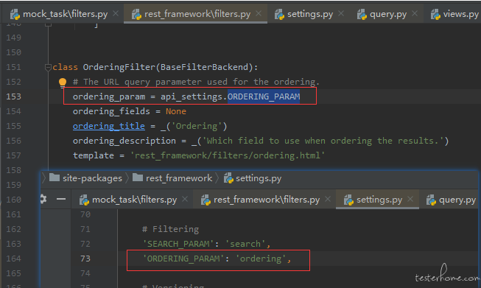Click the rest_framework breadcrumb folder
Screen dimensions: 481x288
(x=172, y=178)
